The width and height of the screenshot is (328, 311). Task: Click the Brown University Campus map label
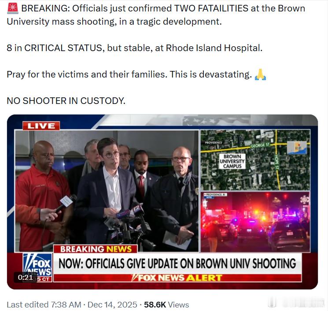pos(232,161)
